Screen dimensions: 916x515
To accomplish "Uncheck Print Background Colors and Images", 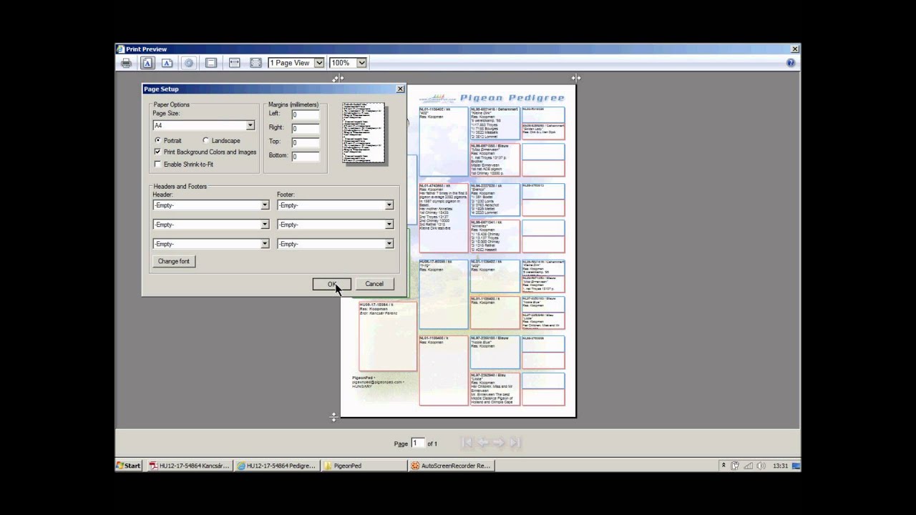I will [157, 152].
